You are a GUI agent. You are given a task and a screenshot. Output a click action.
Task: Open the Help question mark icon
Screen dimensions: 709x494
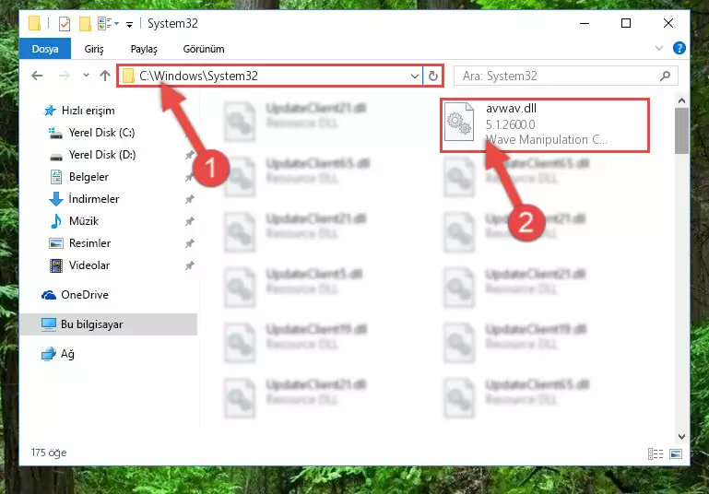pyautogui.click(x=679, y=48)
